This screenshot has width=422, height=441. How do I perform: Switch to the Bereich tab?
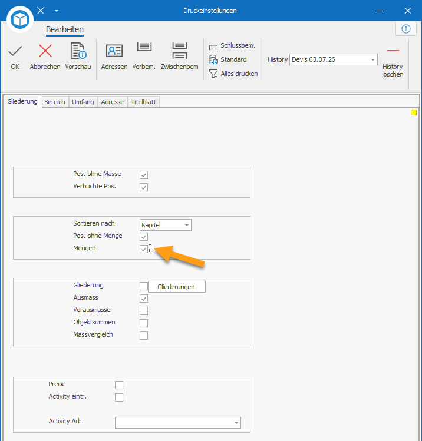tap(55, 102)
